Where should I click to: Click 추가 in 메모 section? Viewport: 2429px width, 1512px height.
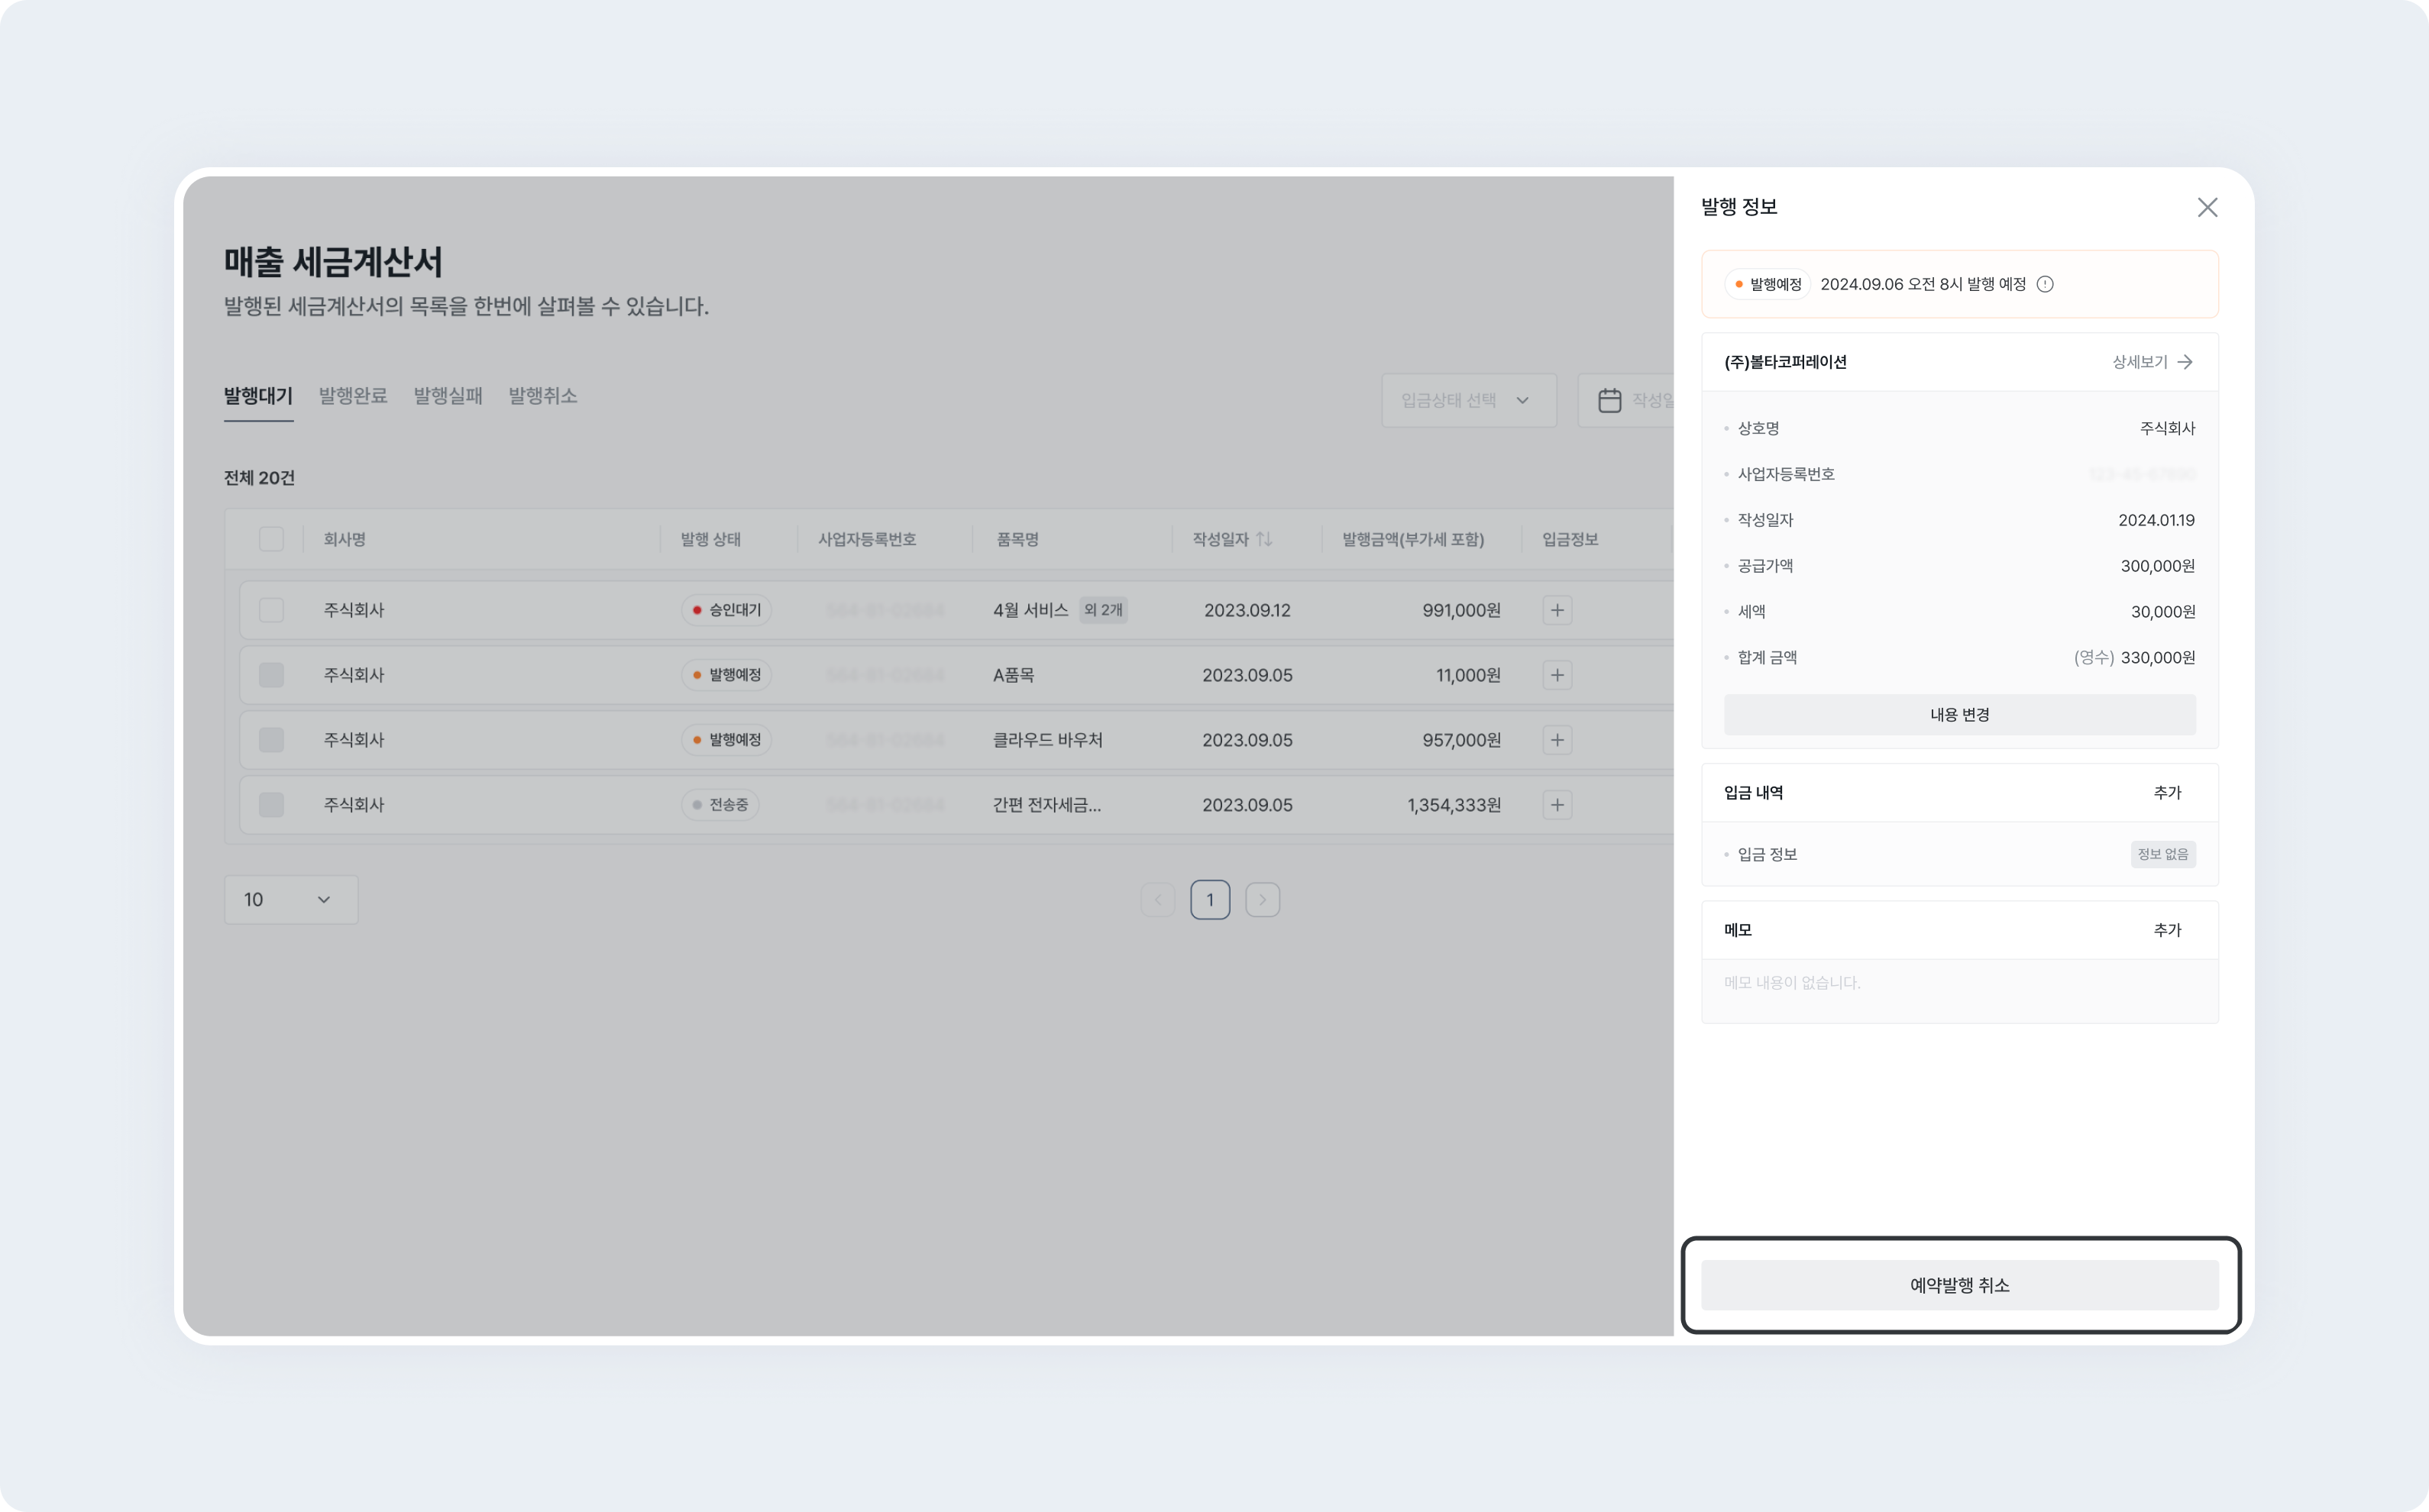point(2166,930)
